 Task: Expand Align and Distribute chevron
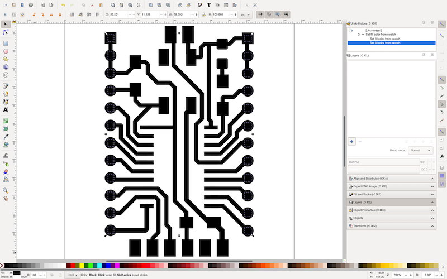tap(432, 179)
